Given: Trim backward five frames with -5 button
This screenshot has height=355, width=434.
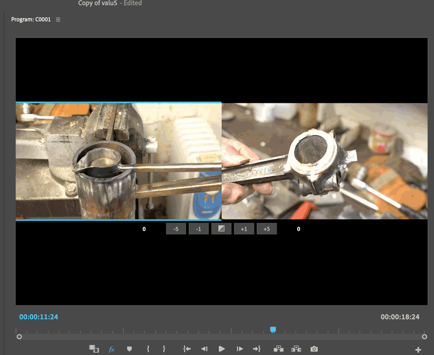Looking at the screenshot, I should point(176,229).
